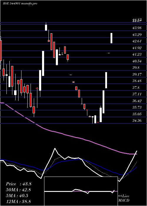Click the 38.48 price axis label

137,81
